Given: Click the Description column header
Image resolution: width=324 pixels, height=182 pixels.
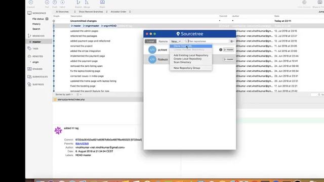Looking at the screenshot, I should 76,16.
